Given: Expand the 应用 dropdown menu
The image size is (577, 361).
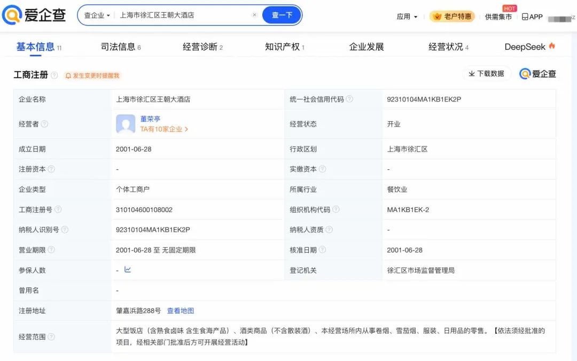Looking at the screenshot, I should pos(407,17).
